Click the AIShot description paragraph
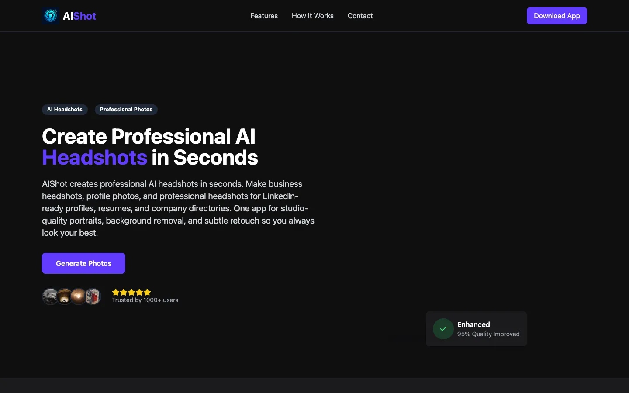Screen dimensions: 629x393 (178, 208)
